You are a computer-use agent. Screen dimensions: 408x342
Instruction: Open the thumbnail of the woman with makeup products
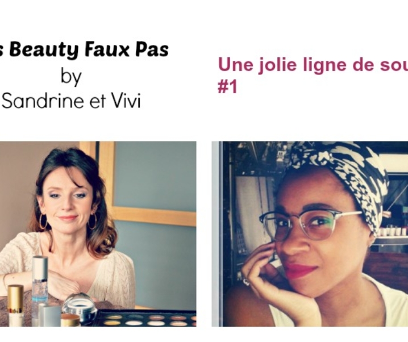pos(98,234)
